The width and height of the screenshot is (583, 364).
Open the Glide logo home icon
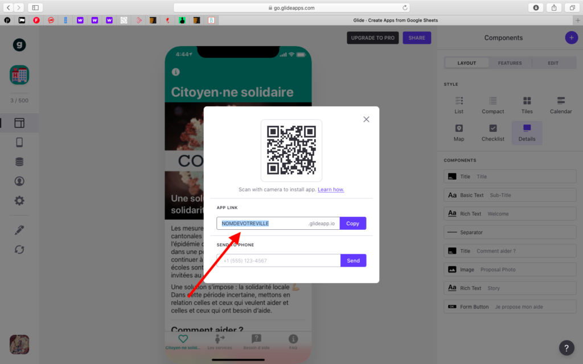click(x=19, y=44)
